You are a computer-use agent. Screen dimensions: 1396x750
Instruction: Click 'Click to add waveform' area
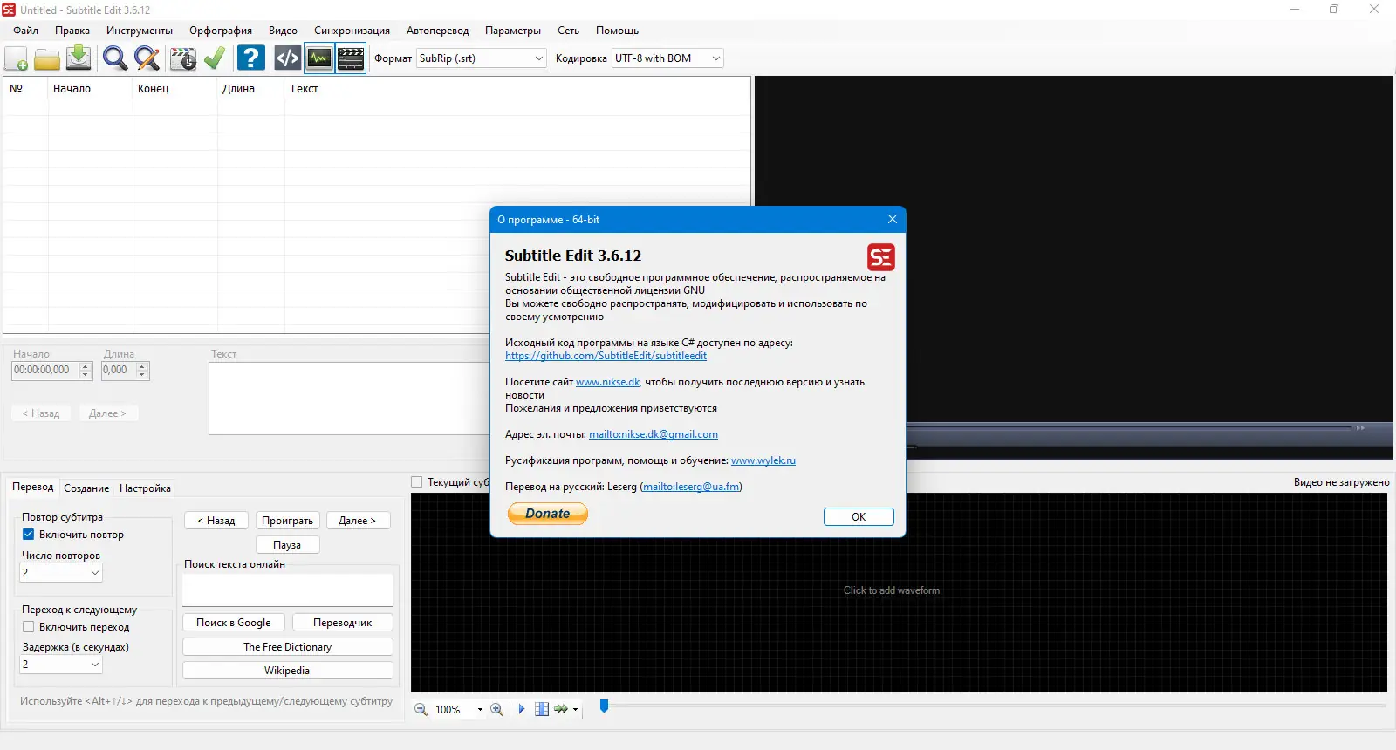(x=891, y=590)
